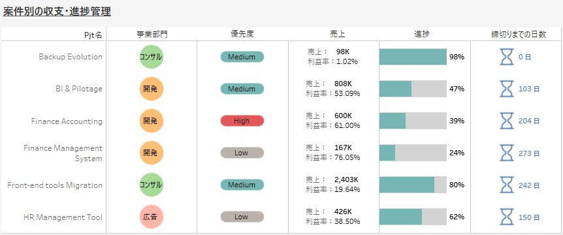Click the 進捗 column header

[422, 34]
